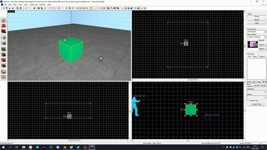
Task: Toggle the 3D grid display icon
Action: tap(7, 8)
